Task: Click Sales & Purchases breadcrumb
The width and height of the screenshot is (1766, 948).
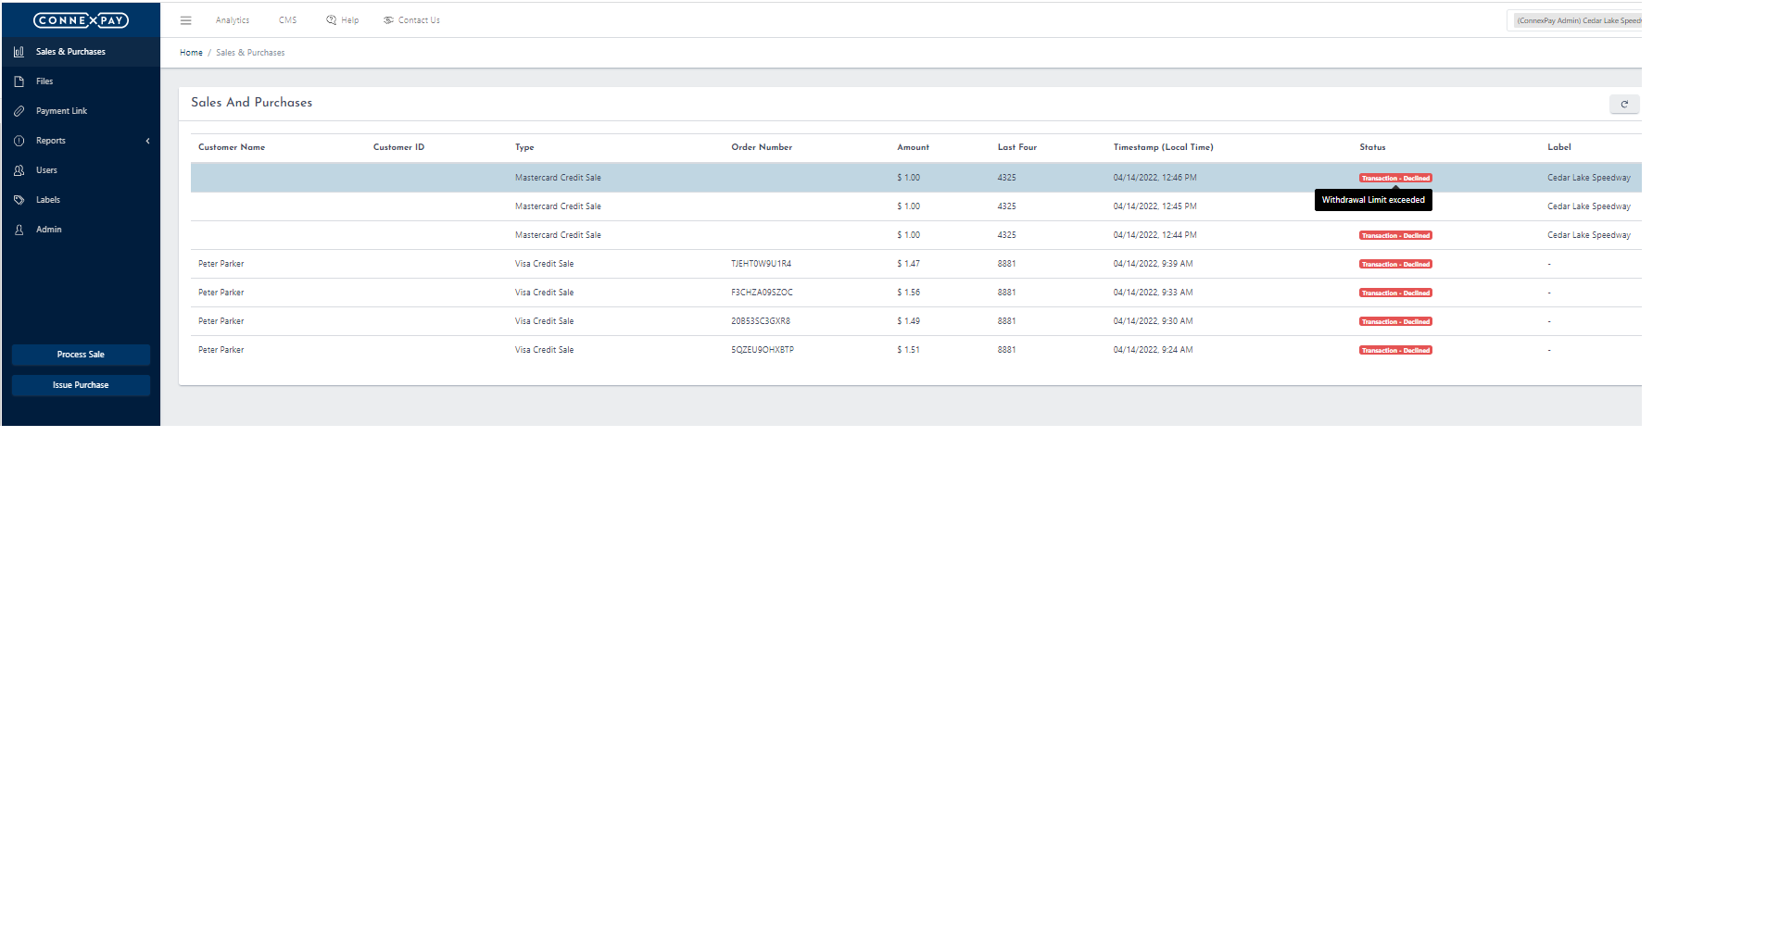Action: tap(250, 53)
